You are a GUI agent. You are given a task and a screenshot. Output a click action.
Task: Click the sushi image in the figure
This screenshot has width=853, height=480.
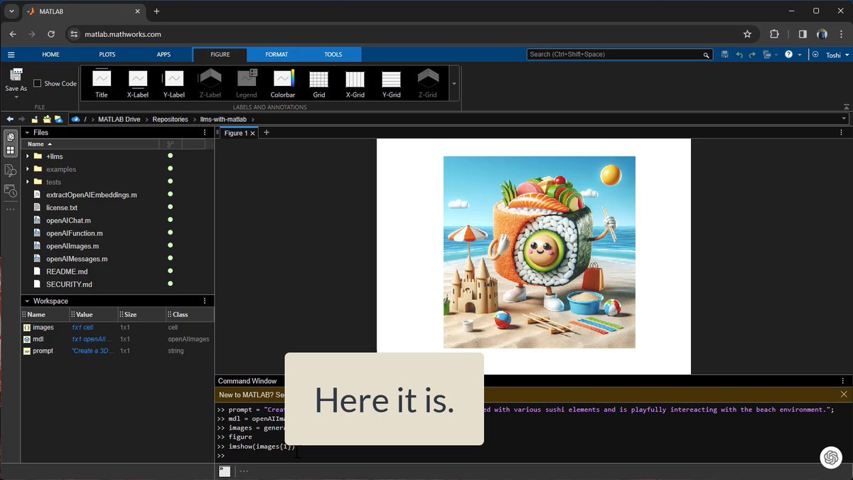pos(540,252)
